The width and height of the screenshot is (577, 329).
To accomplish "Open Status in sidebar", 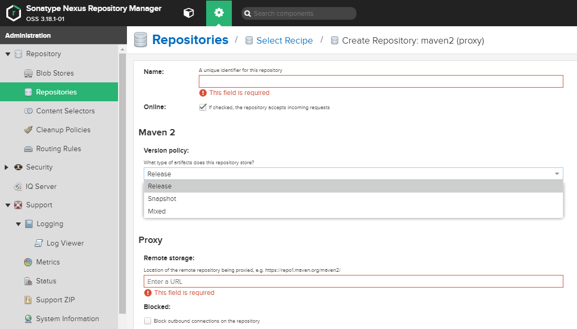I will [46, 281].
